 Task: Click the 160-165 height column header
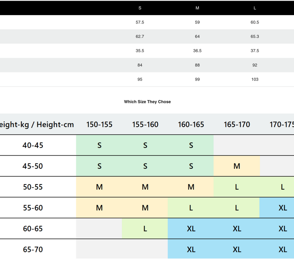click(x=191, y=124)
